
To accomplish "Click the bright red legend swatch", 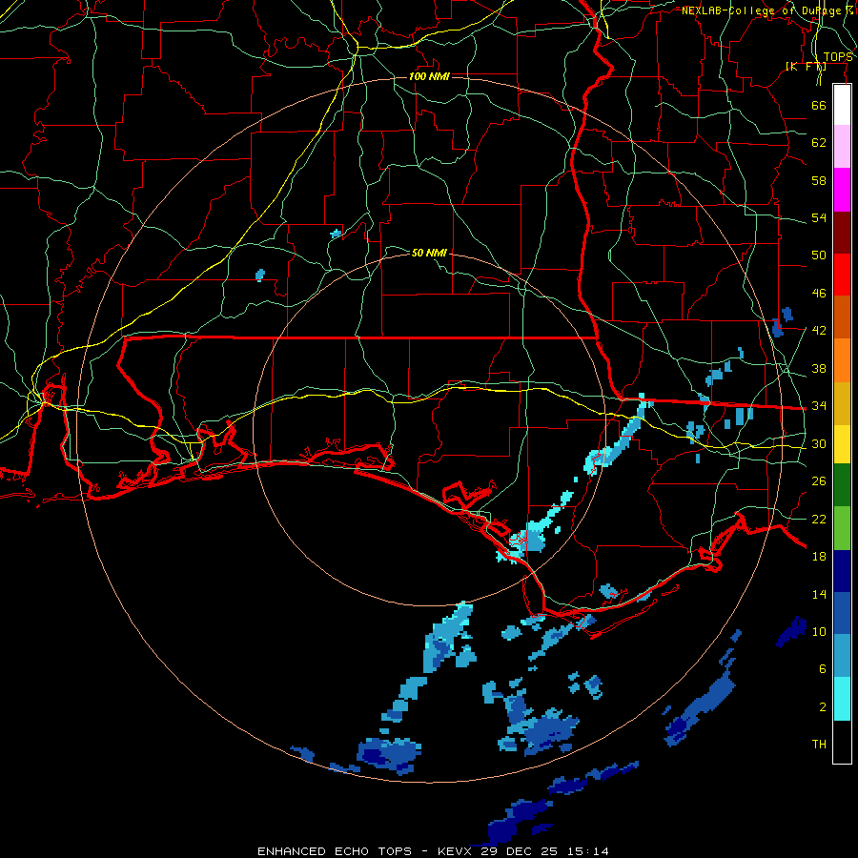I will tap(842, 275).
